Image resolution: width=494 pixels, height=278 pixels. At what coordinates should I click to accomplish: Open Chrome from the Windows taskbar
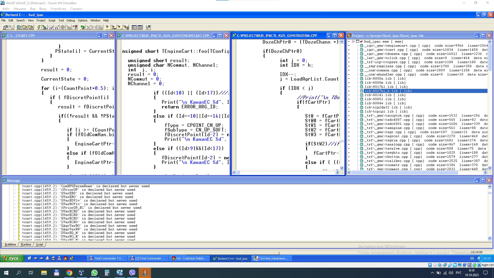pyautogui.click(x=69, y=273)
